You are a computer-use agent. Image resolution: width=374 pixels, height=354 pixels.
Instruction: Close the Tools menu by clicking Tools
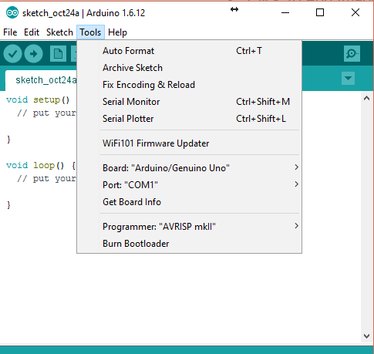[90, 32]
